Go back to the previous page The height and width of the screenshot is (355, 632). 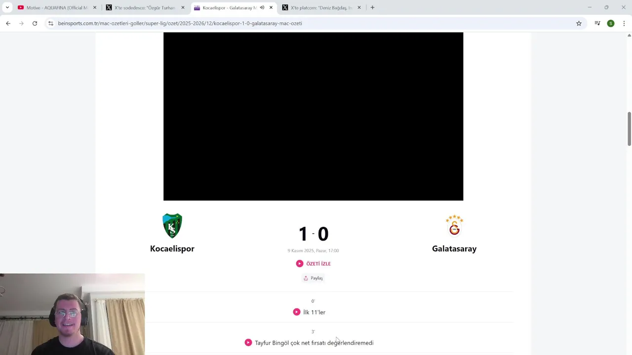click(x=8, y=23)
